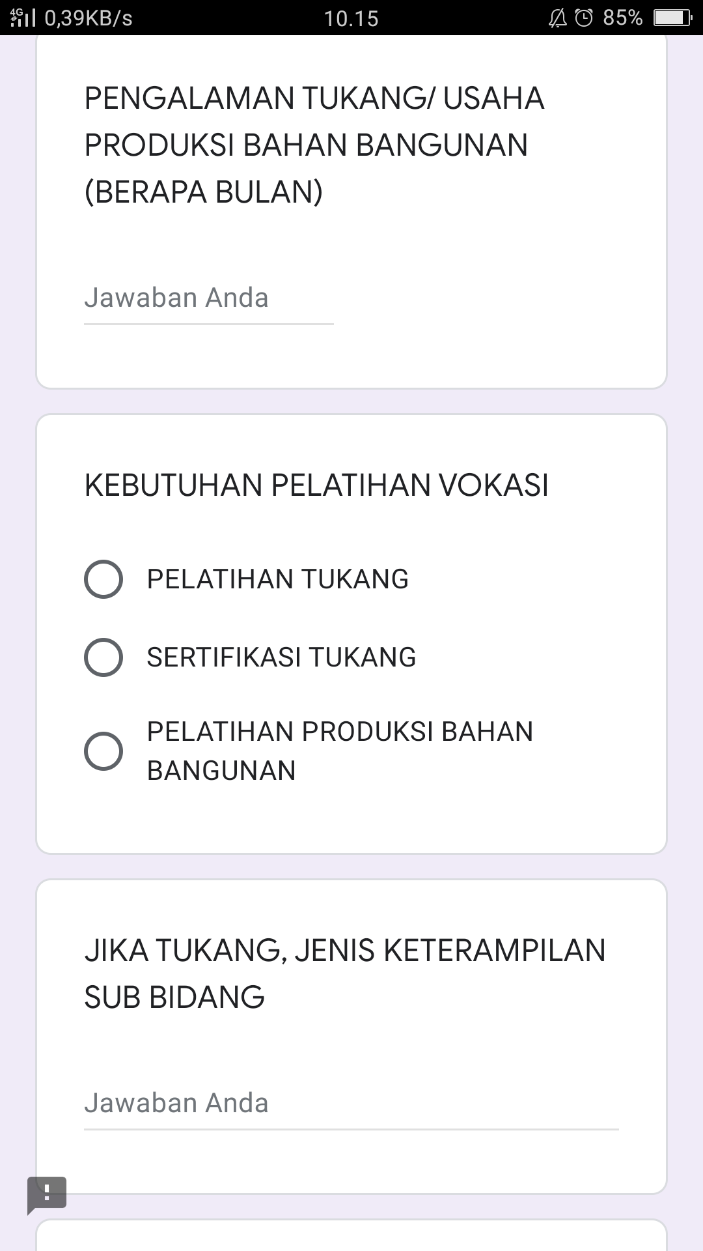This screenshot has height=1251, width=703.
Task: Tap the 10.15 clock in status bar
Action: pyautogui.click(x=351, y=18)
